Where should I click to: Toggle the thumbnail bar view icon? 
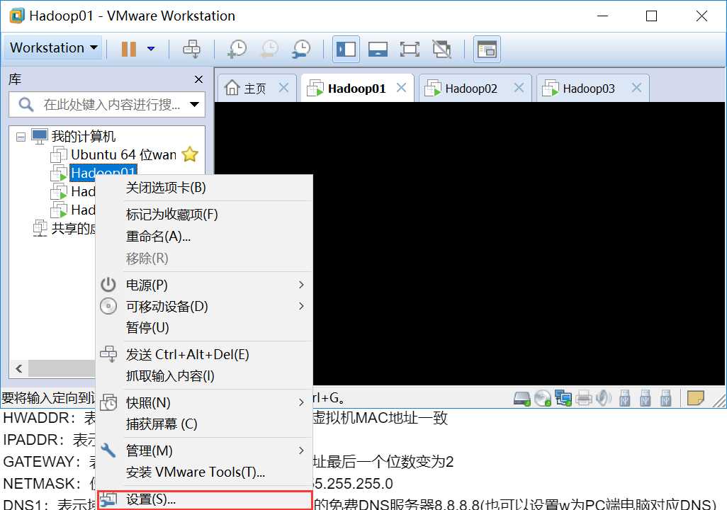coord(378,49)
